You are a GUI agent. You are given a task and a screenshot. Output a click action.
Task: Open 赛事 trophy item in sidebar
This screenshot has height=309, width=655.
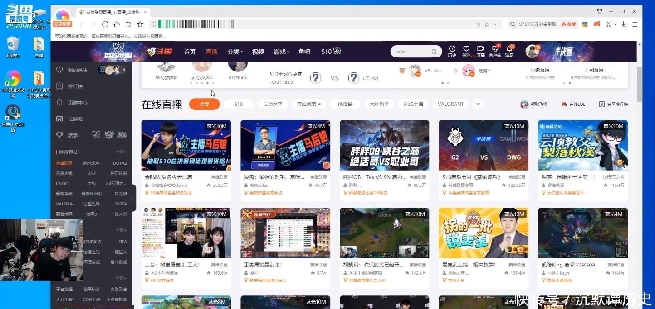73,135
